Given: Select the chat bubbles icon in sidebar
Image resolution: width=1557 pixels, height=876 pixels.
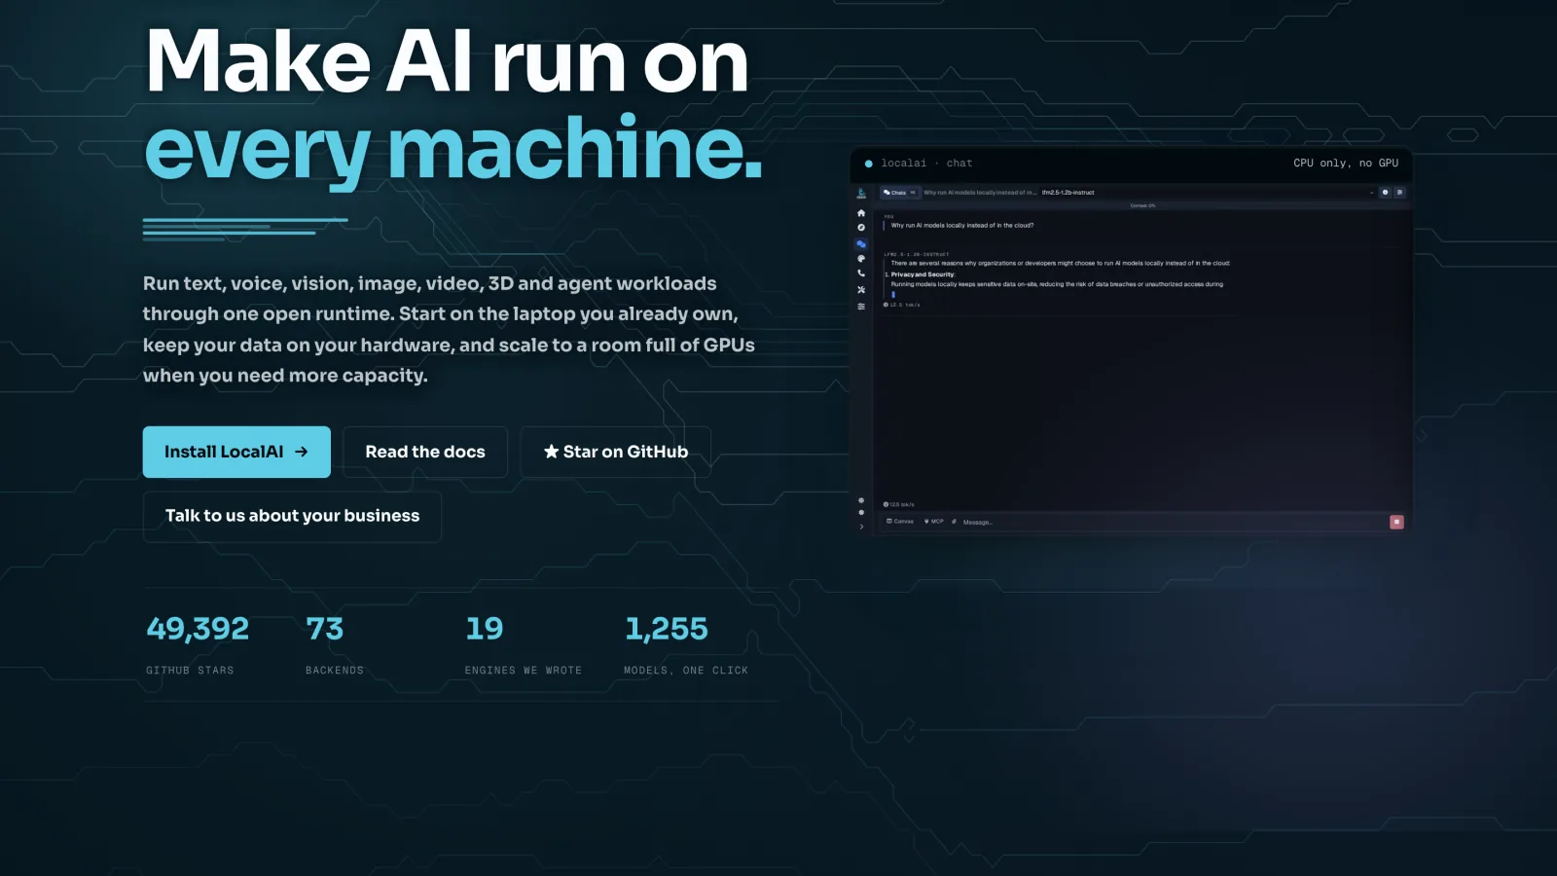Looking at the screenshot, I should [861, 244].
